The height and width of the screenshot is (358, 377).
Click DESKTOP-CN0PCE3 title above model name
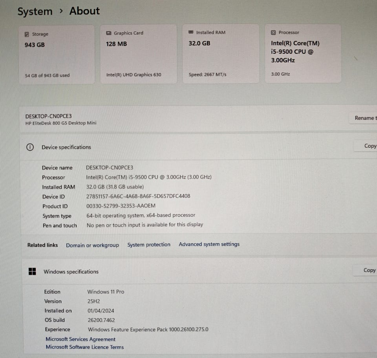pyautogui.click(x=49, y=116)
